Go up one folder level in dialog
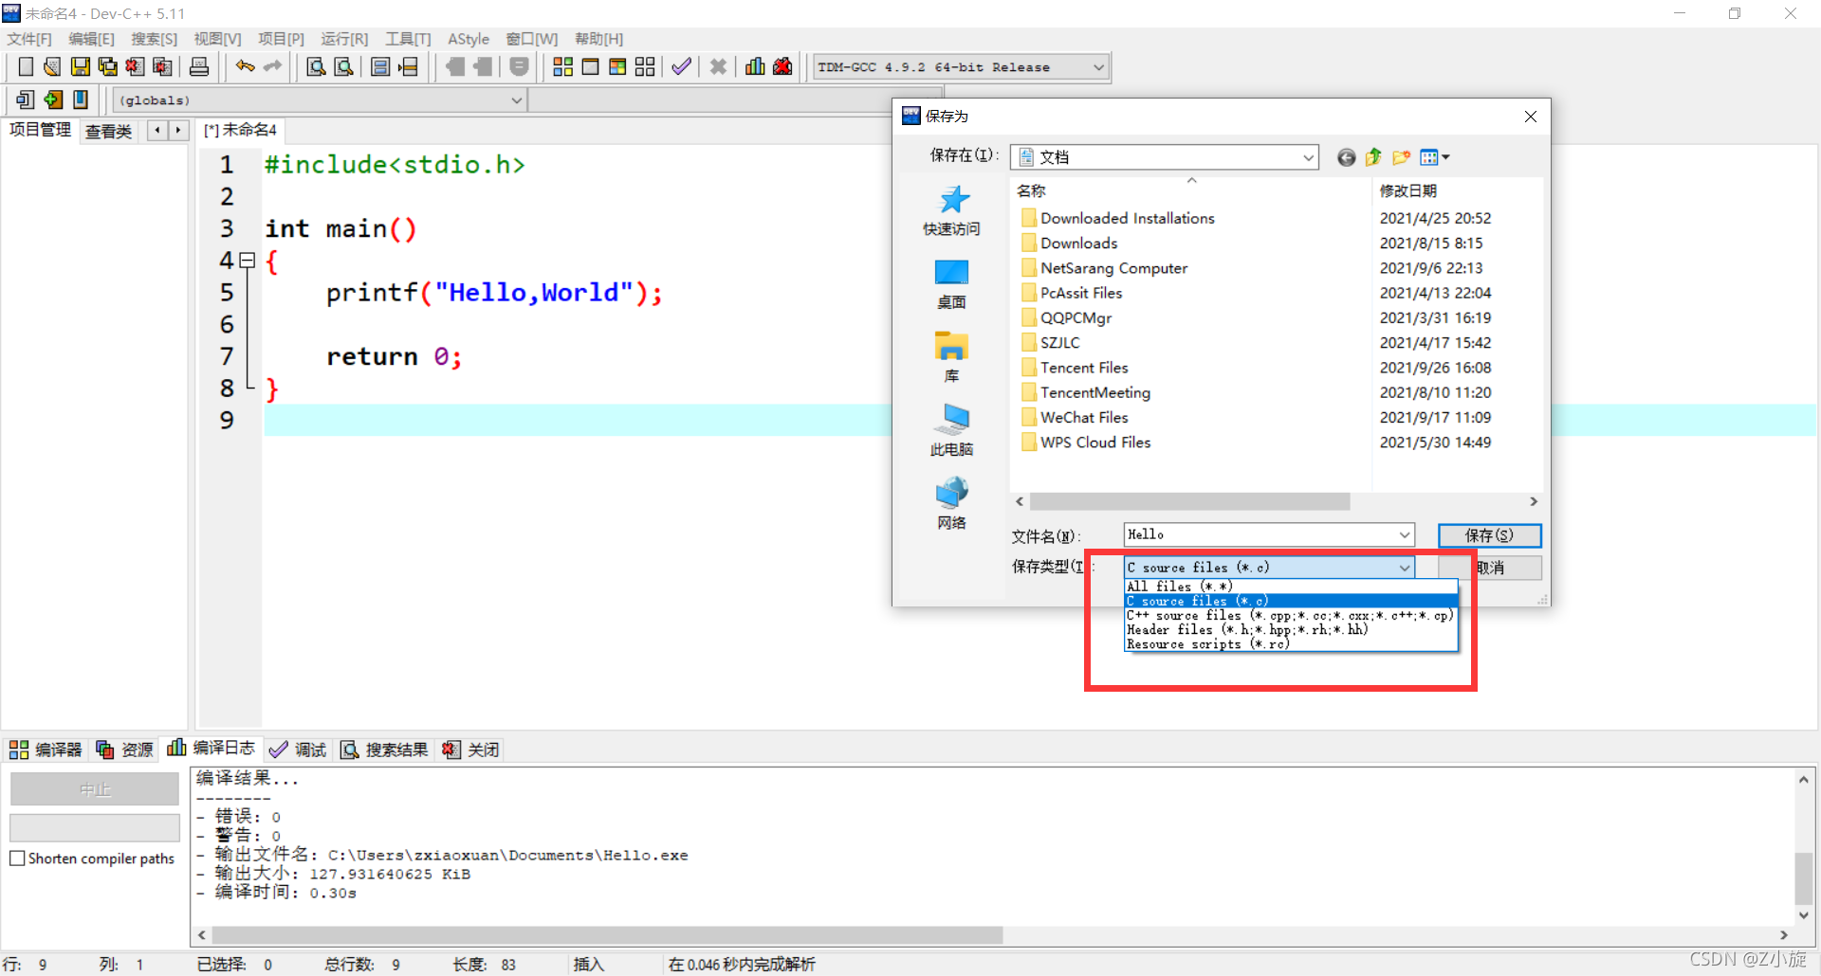The width and height of the screenshot is (1821, 976). point(1373,157)
